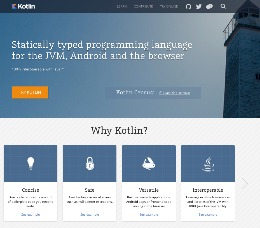Click the 'Versatile' card title
This screenshot has width=260, height=228.
pos(149,190)
